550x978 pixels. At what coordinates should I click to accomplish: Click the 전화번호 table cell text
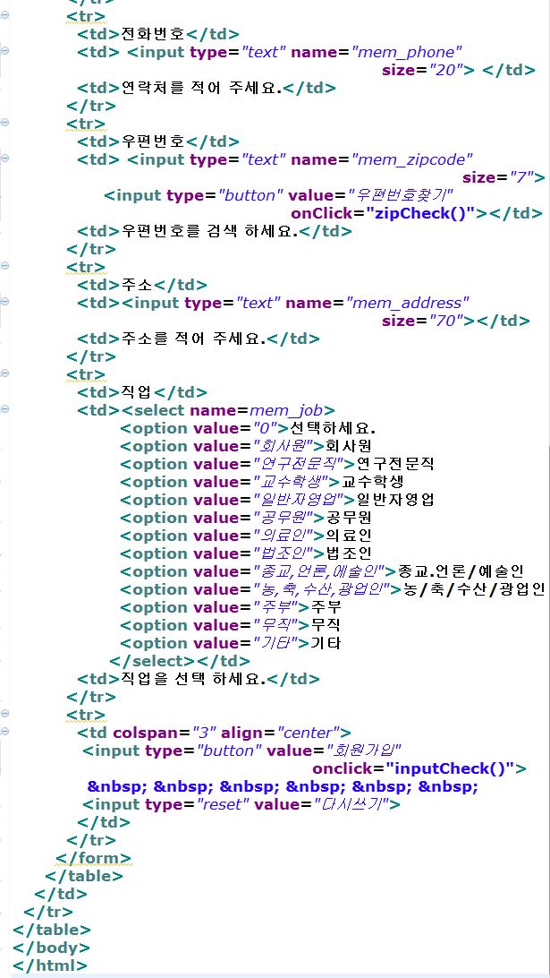(x=151, y=34)
